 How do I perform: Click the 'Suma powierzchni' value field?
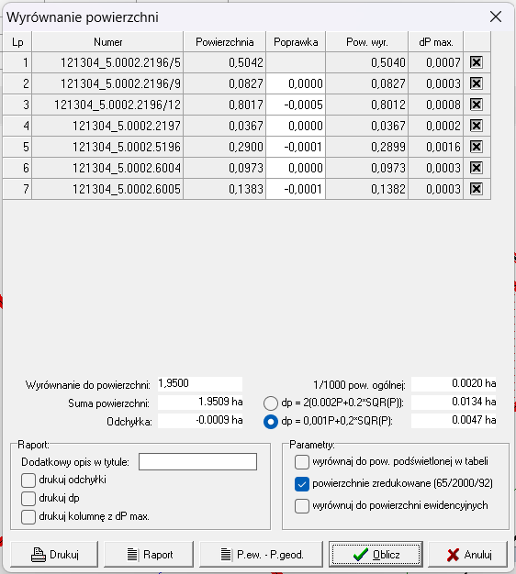coord(200,402)
